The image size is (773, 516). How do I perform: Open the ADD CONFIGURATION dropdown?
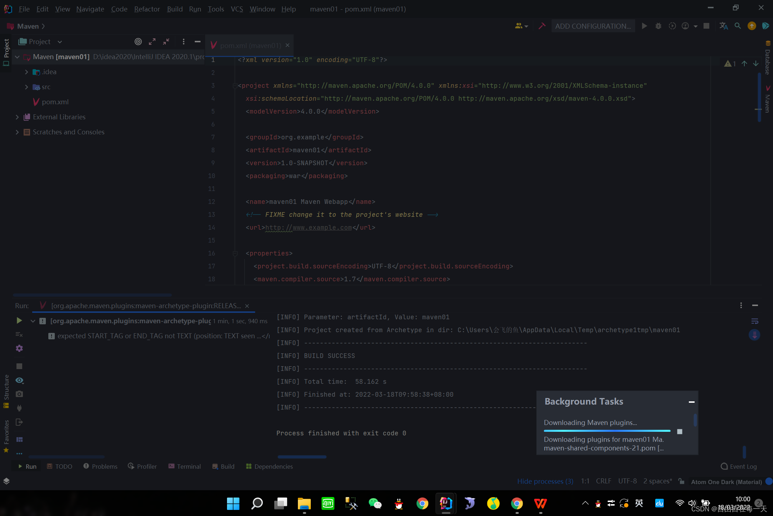(x=593, y=26)
